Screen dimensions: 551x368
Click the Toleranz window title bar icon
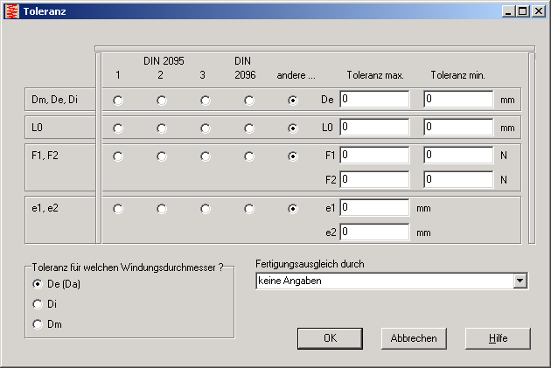tap(10, 11)
